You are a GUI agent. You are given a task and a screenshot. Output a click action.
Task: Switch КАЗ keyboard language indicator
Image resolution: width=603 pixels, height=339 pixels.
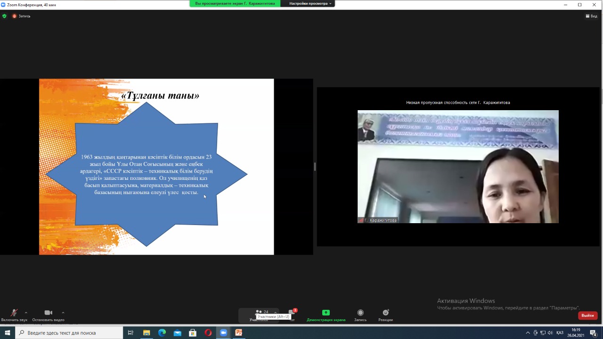click(x=560, y=333)
